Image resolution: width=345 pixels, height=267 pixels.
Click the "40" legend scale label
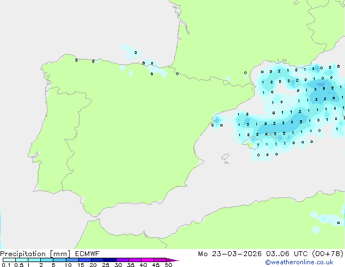(x=144, y=265)
